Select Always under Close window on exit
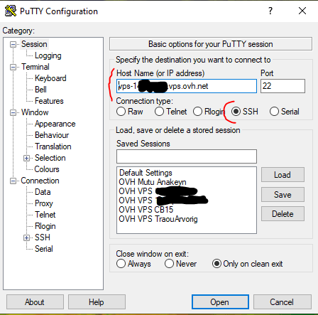This screenshot has height=315, width=318. click(x=121, y=264)
